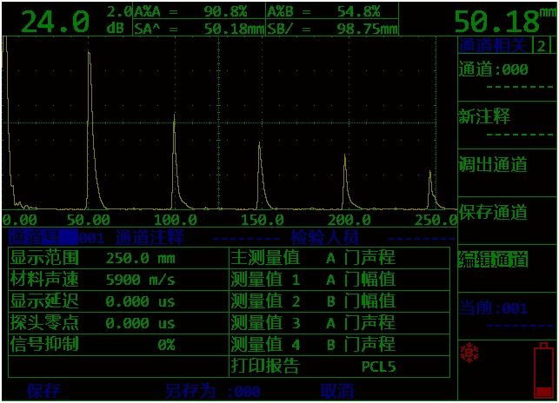The height and width of the screenshot is (403, 559).
Task: Change the 材料声速 5900 m/s value
Action: [140, 280]
